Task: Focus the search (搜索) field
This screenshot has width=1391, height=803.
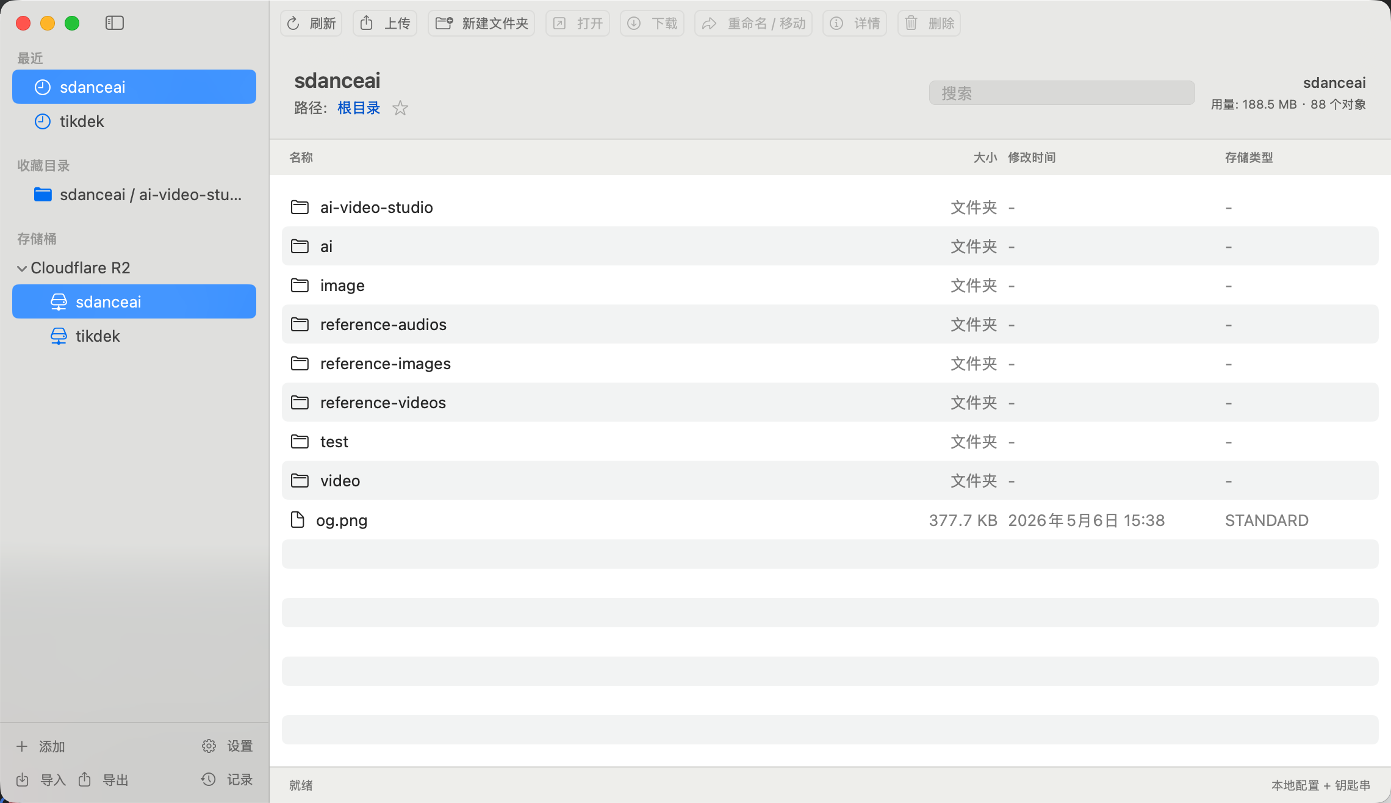Action: click(1062, 93)
